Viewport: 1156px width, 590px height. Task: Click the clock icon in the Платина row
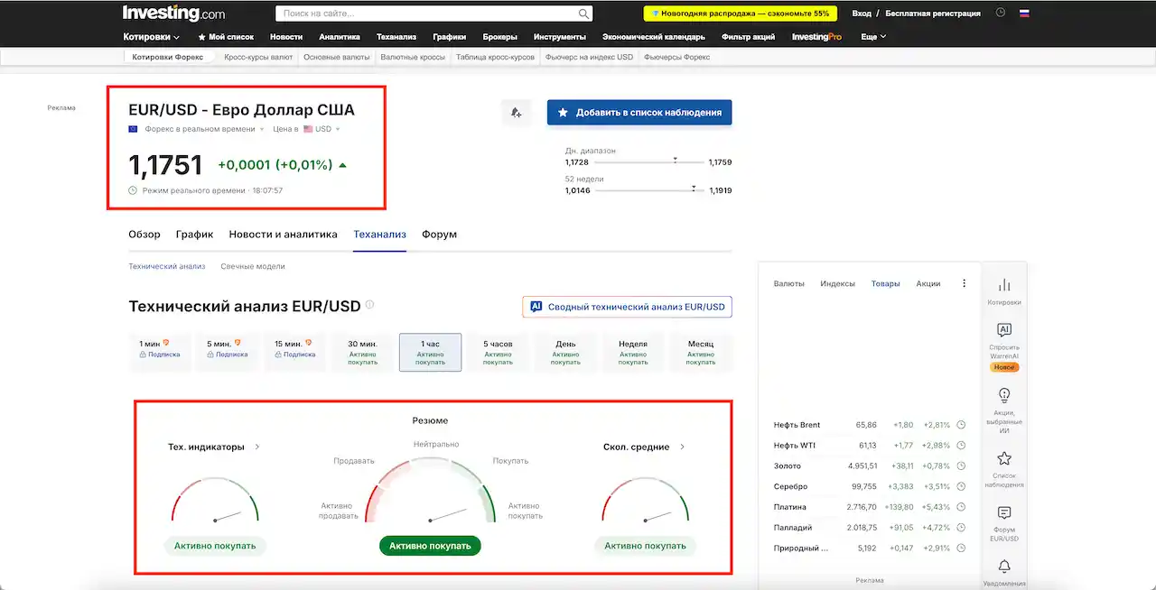(x=961, y=507)
